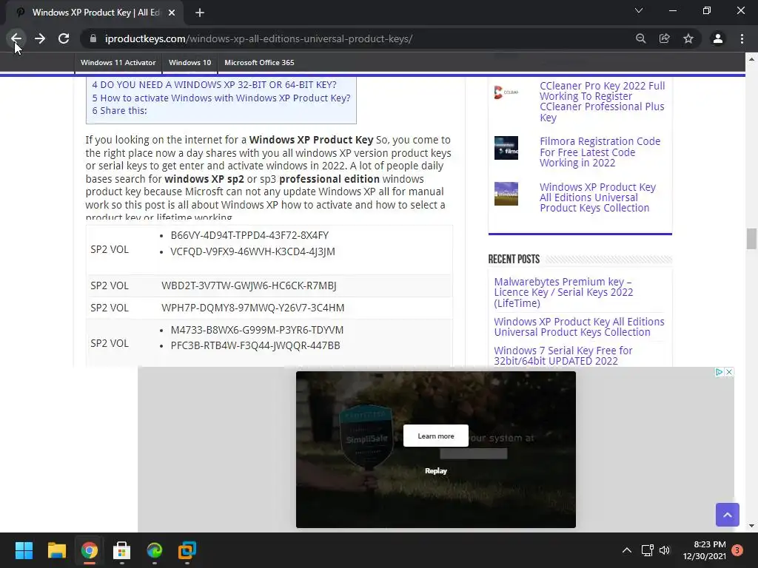Open the Chrome profile icon

pos(718,38)
